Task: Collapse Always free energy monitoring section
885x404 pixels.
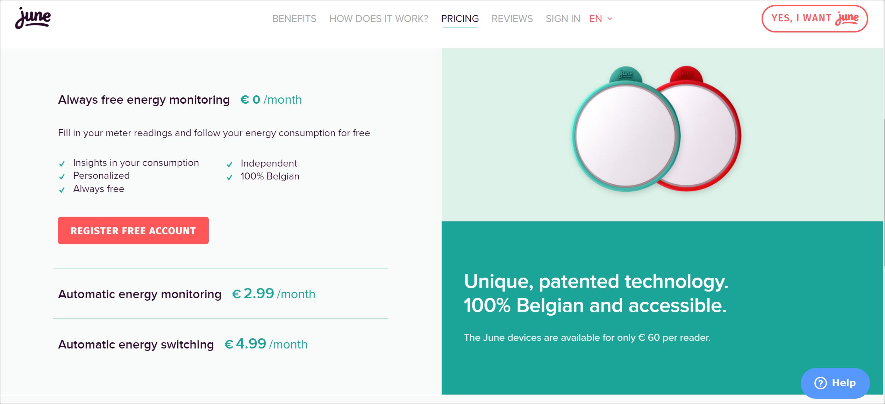Action: pos(180,100)
